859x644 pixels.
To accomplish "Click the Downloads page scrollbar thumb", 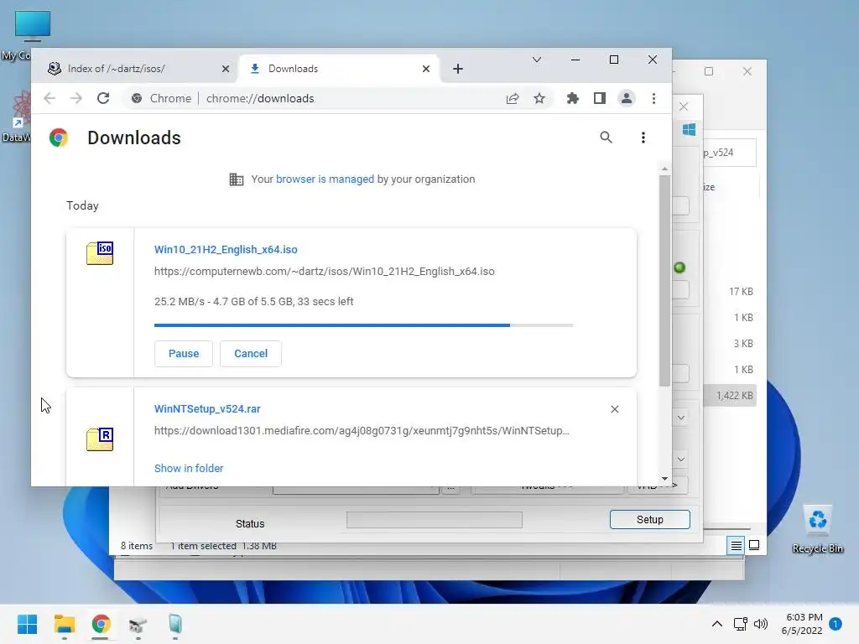I will (x=664, y=280).
